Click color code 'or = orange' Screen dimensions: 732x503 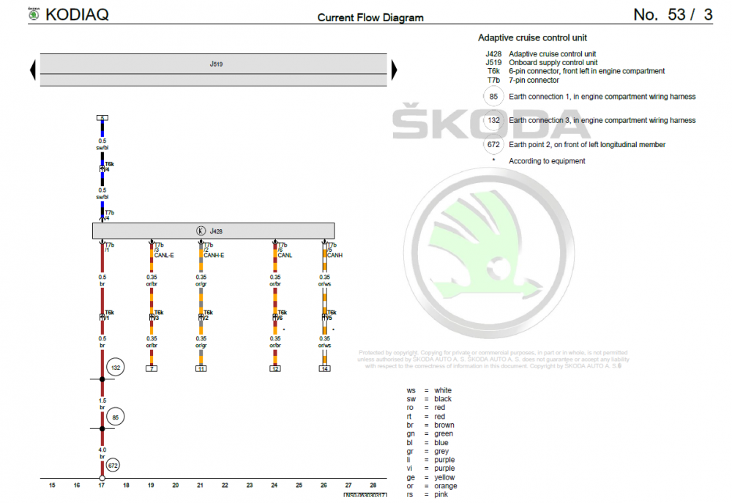(x=432, y=486)
